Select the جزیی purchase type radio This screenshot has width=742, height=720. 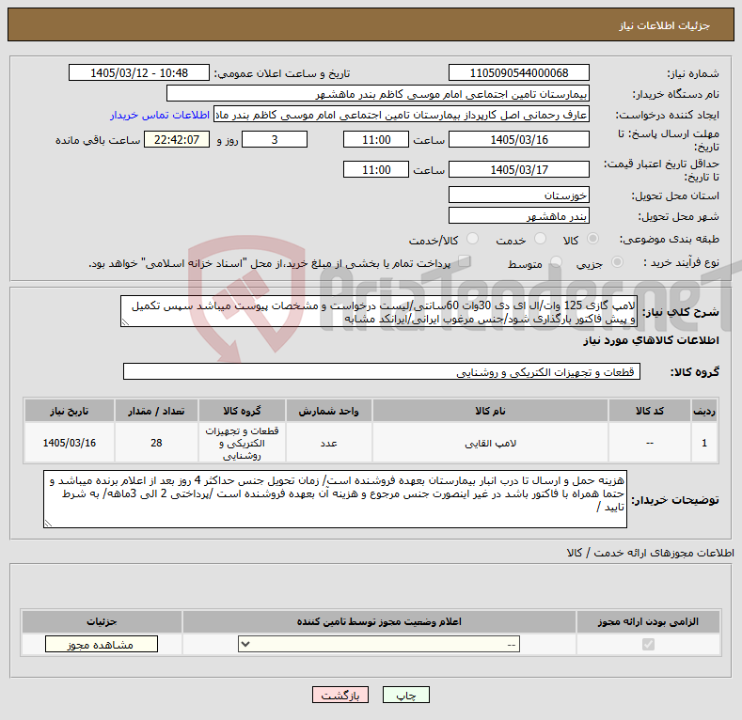617,262
